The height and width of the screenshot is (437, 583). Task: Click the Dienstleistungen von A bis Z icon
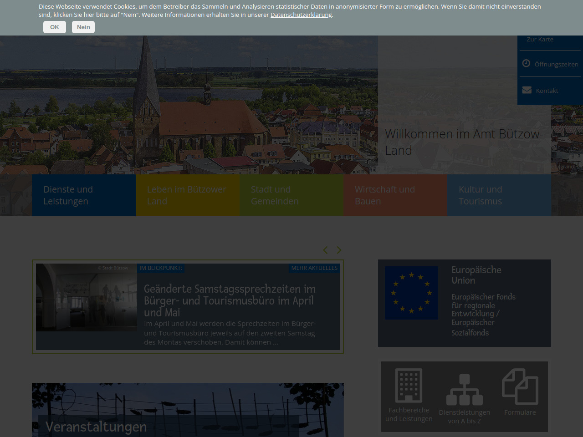[464, 390]
